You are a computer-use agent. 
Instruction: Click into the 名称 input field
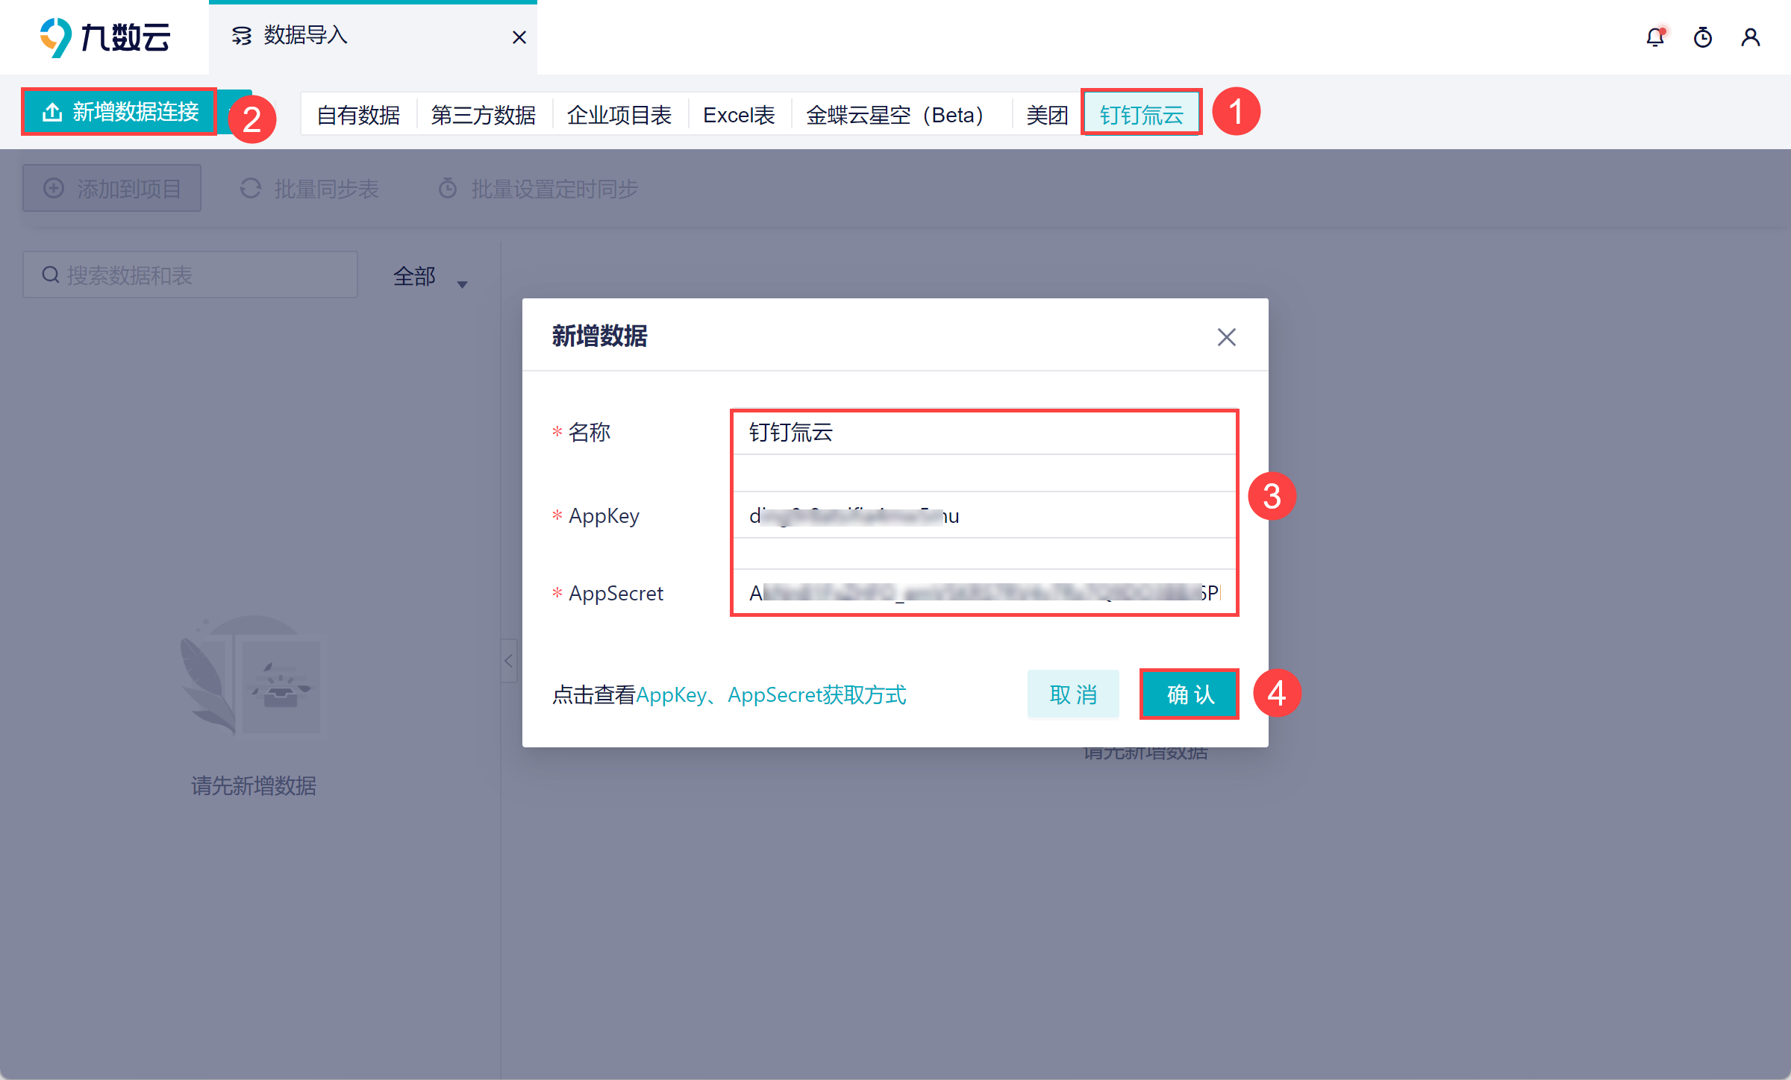coord(984,433)
